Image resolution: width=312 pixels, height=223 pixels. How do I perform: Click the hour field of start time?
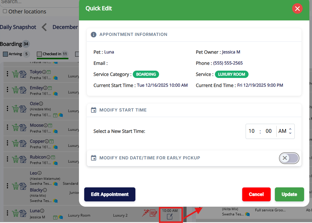click(x=251, y=131)
